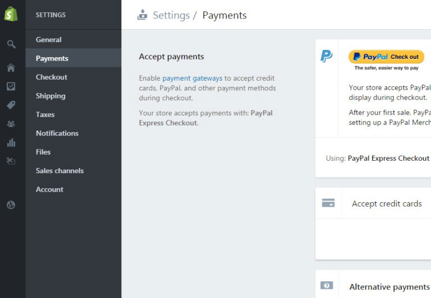The height and width of the screenshot is (298, 431).
Task: Click the Accept payments heading
Action: [x=171, y=57]
